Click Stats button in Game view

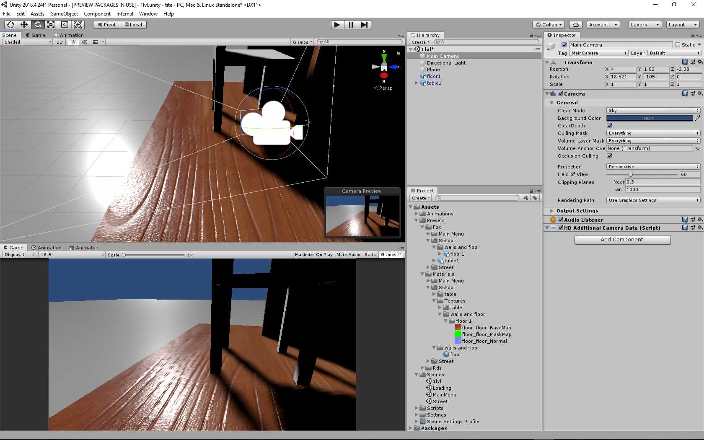pos(370,255)
